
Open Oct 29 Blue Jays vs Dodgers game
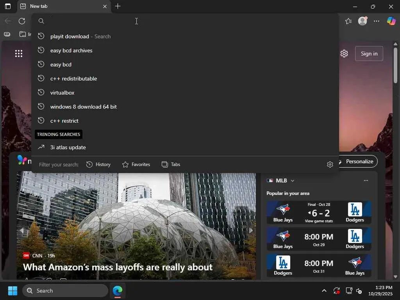click(319, 239)
